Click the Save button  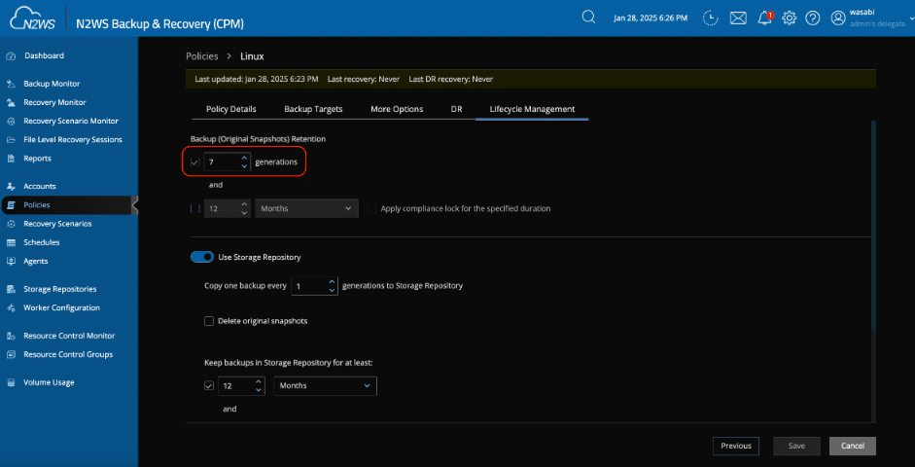[796, 446]
